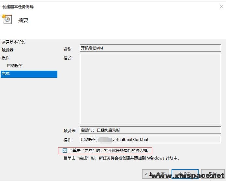Image resolution: width=226 pixels, height=181 pixels.
Task: Click the 操作 field with virtualboxtStart.bat
Action: [x=150, y=139]
